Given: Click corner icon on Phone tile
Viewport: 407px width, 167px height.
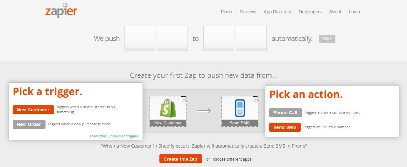Looking at the screenshot, I should point(255,99).
